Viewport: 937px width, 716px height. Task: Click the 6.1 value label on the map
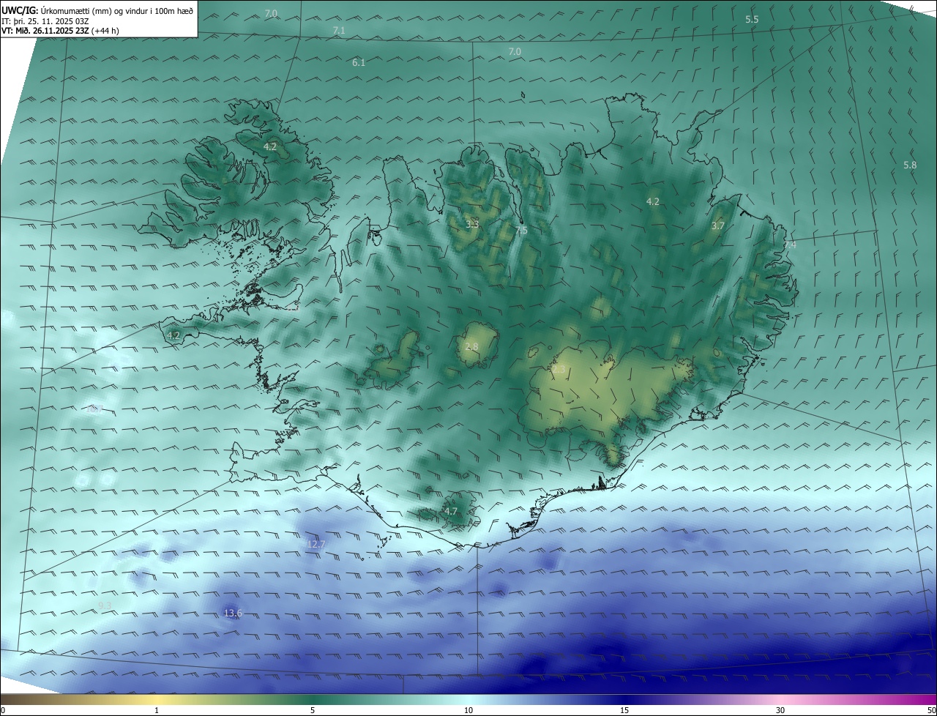[x=359, y=63]
